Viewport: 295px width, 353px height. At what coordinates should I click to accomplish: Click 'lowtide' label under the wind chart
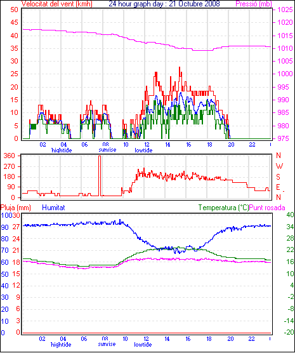pyautogui.click(x=143, y=150)
